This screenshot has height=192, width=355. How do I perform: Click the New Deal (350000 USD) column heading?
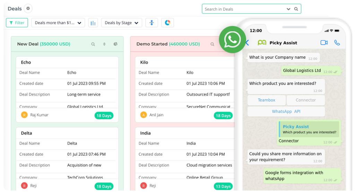pos(44,44)
